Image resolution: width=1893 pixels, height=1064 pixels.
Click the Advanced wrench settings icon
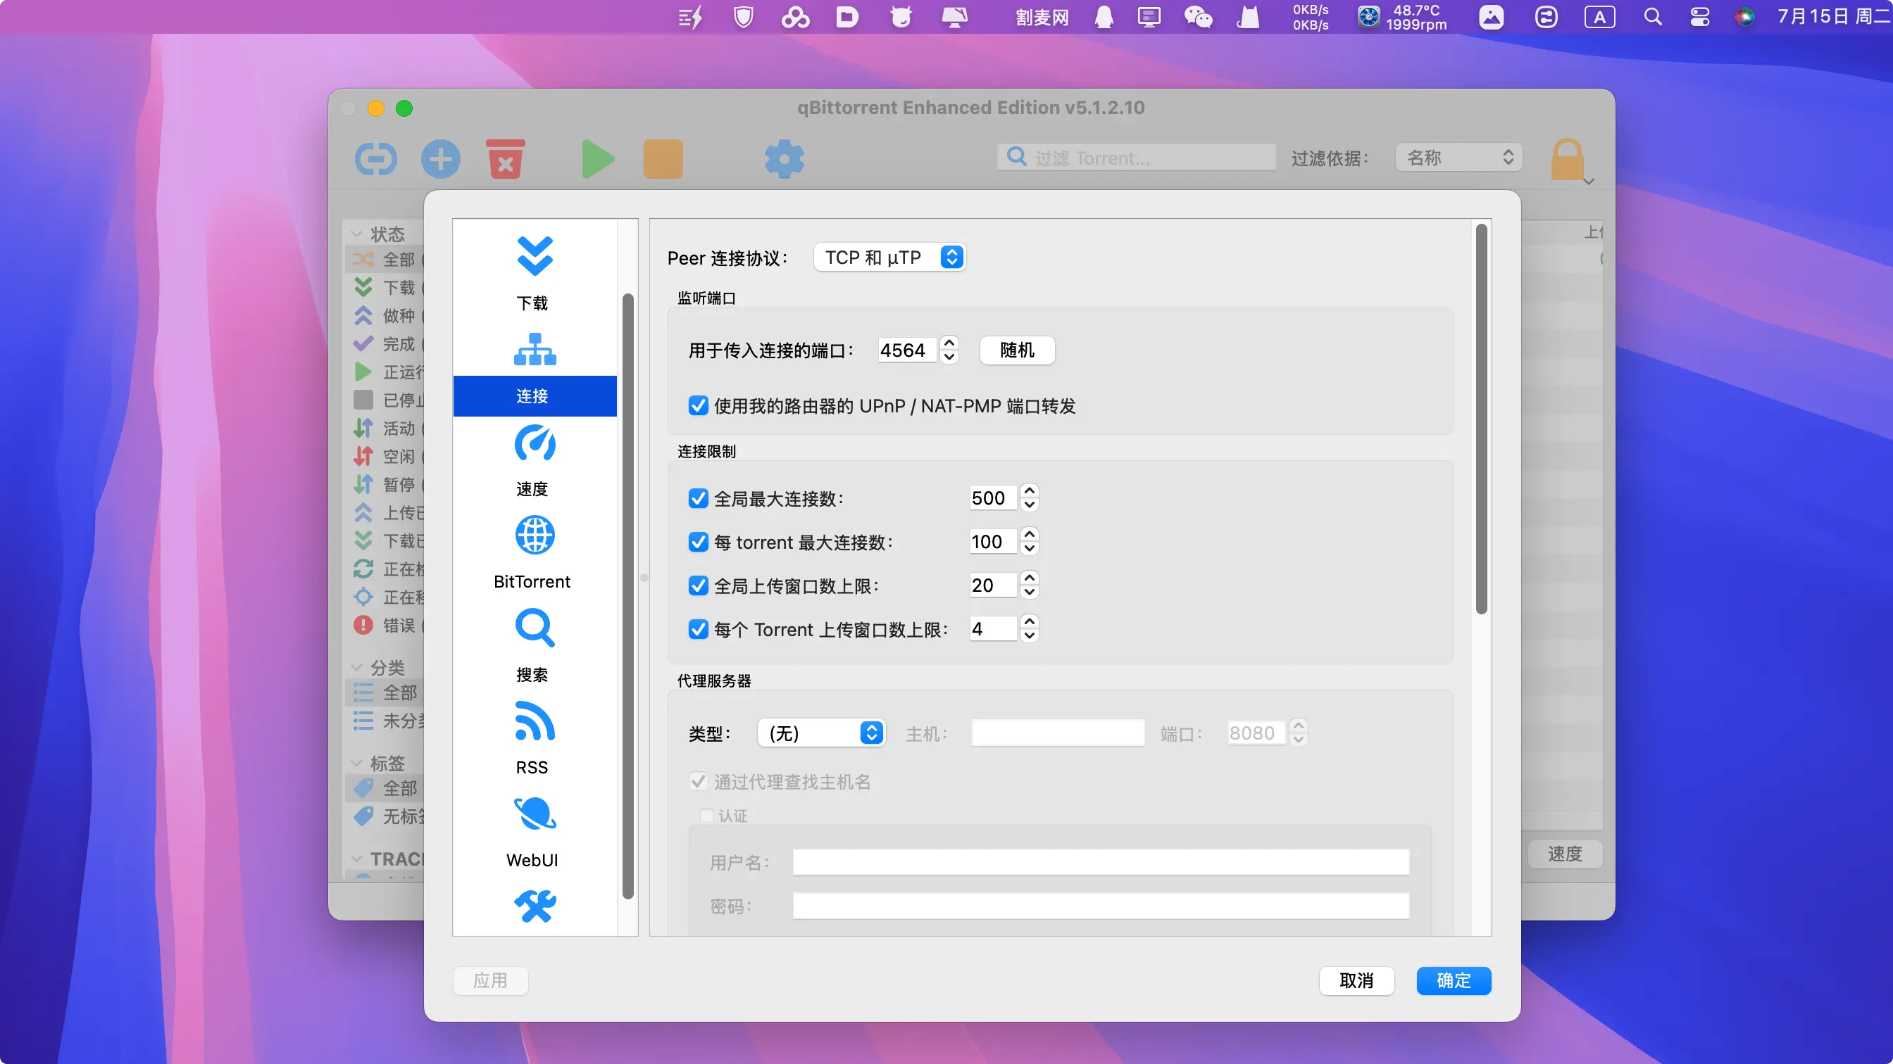click(535, 906)
